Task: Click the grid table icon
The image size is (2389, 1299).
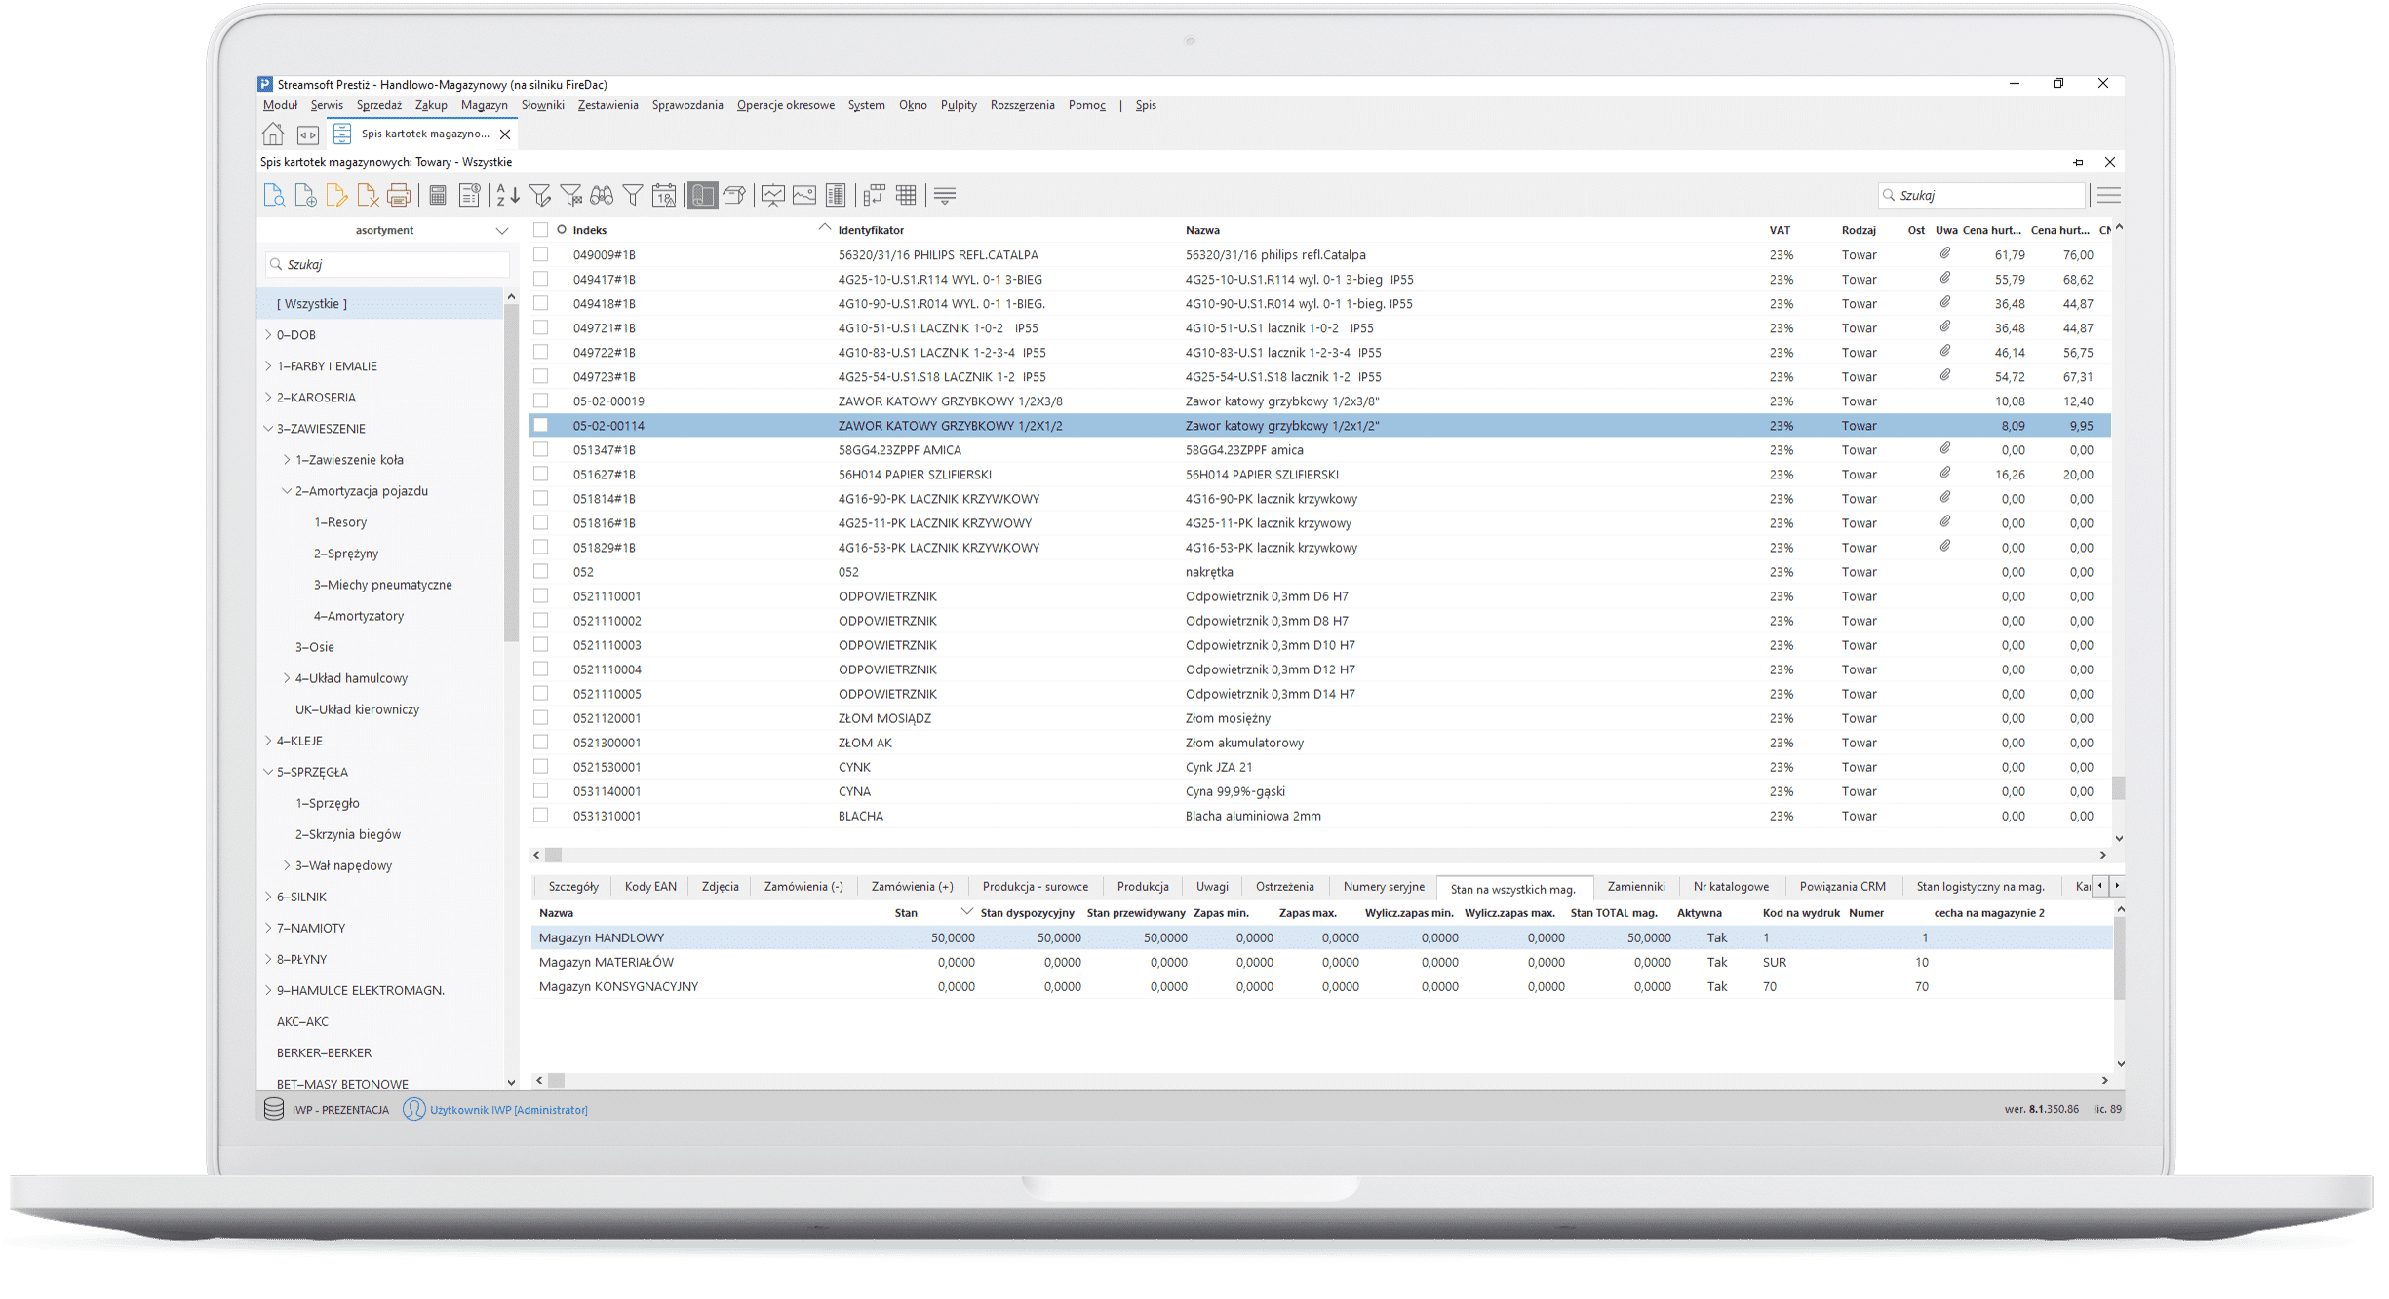Action: 906,195
